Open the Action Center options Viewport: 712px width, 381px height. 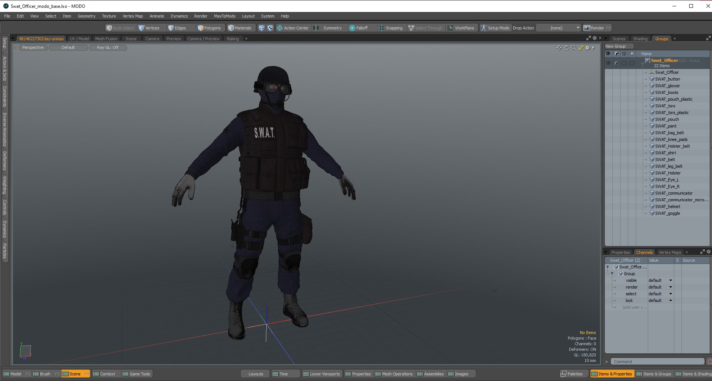[292, 28]
